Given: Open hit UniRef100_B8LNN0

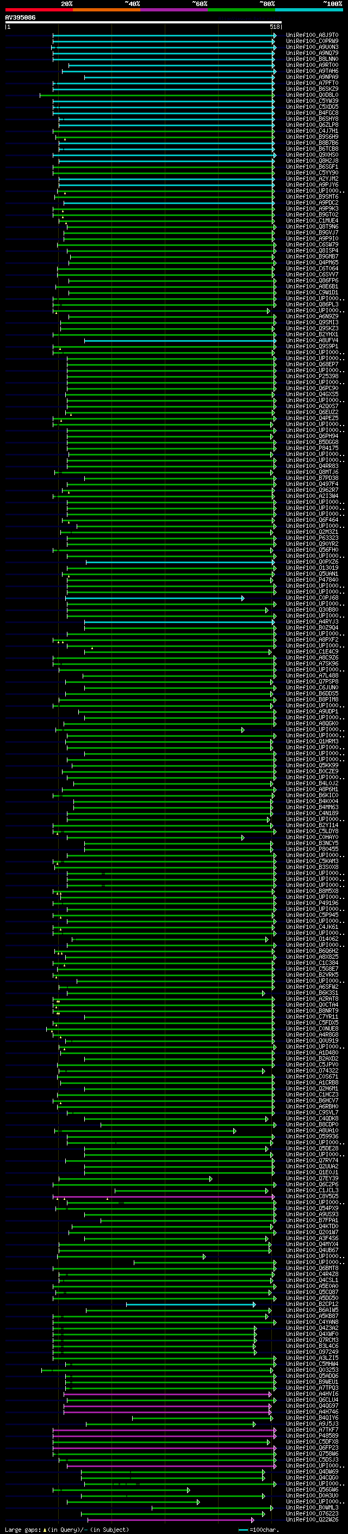Looking at the screenshot, I should [x=312, y=59].
